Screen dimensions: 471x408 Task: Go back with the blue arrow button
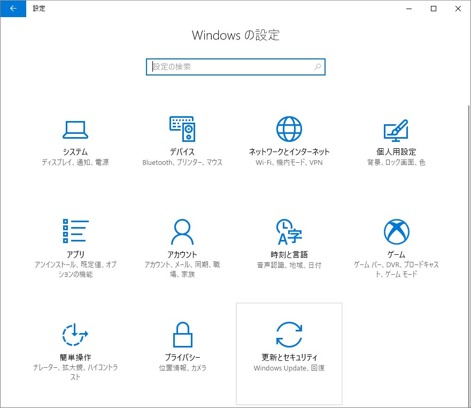[x=13, y=9]
